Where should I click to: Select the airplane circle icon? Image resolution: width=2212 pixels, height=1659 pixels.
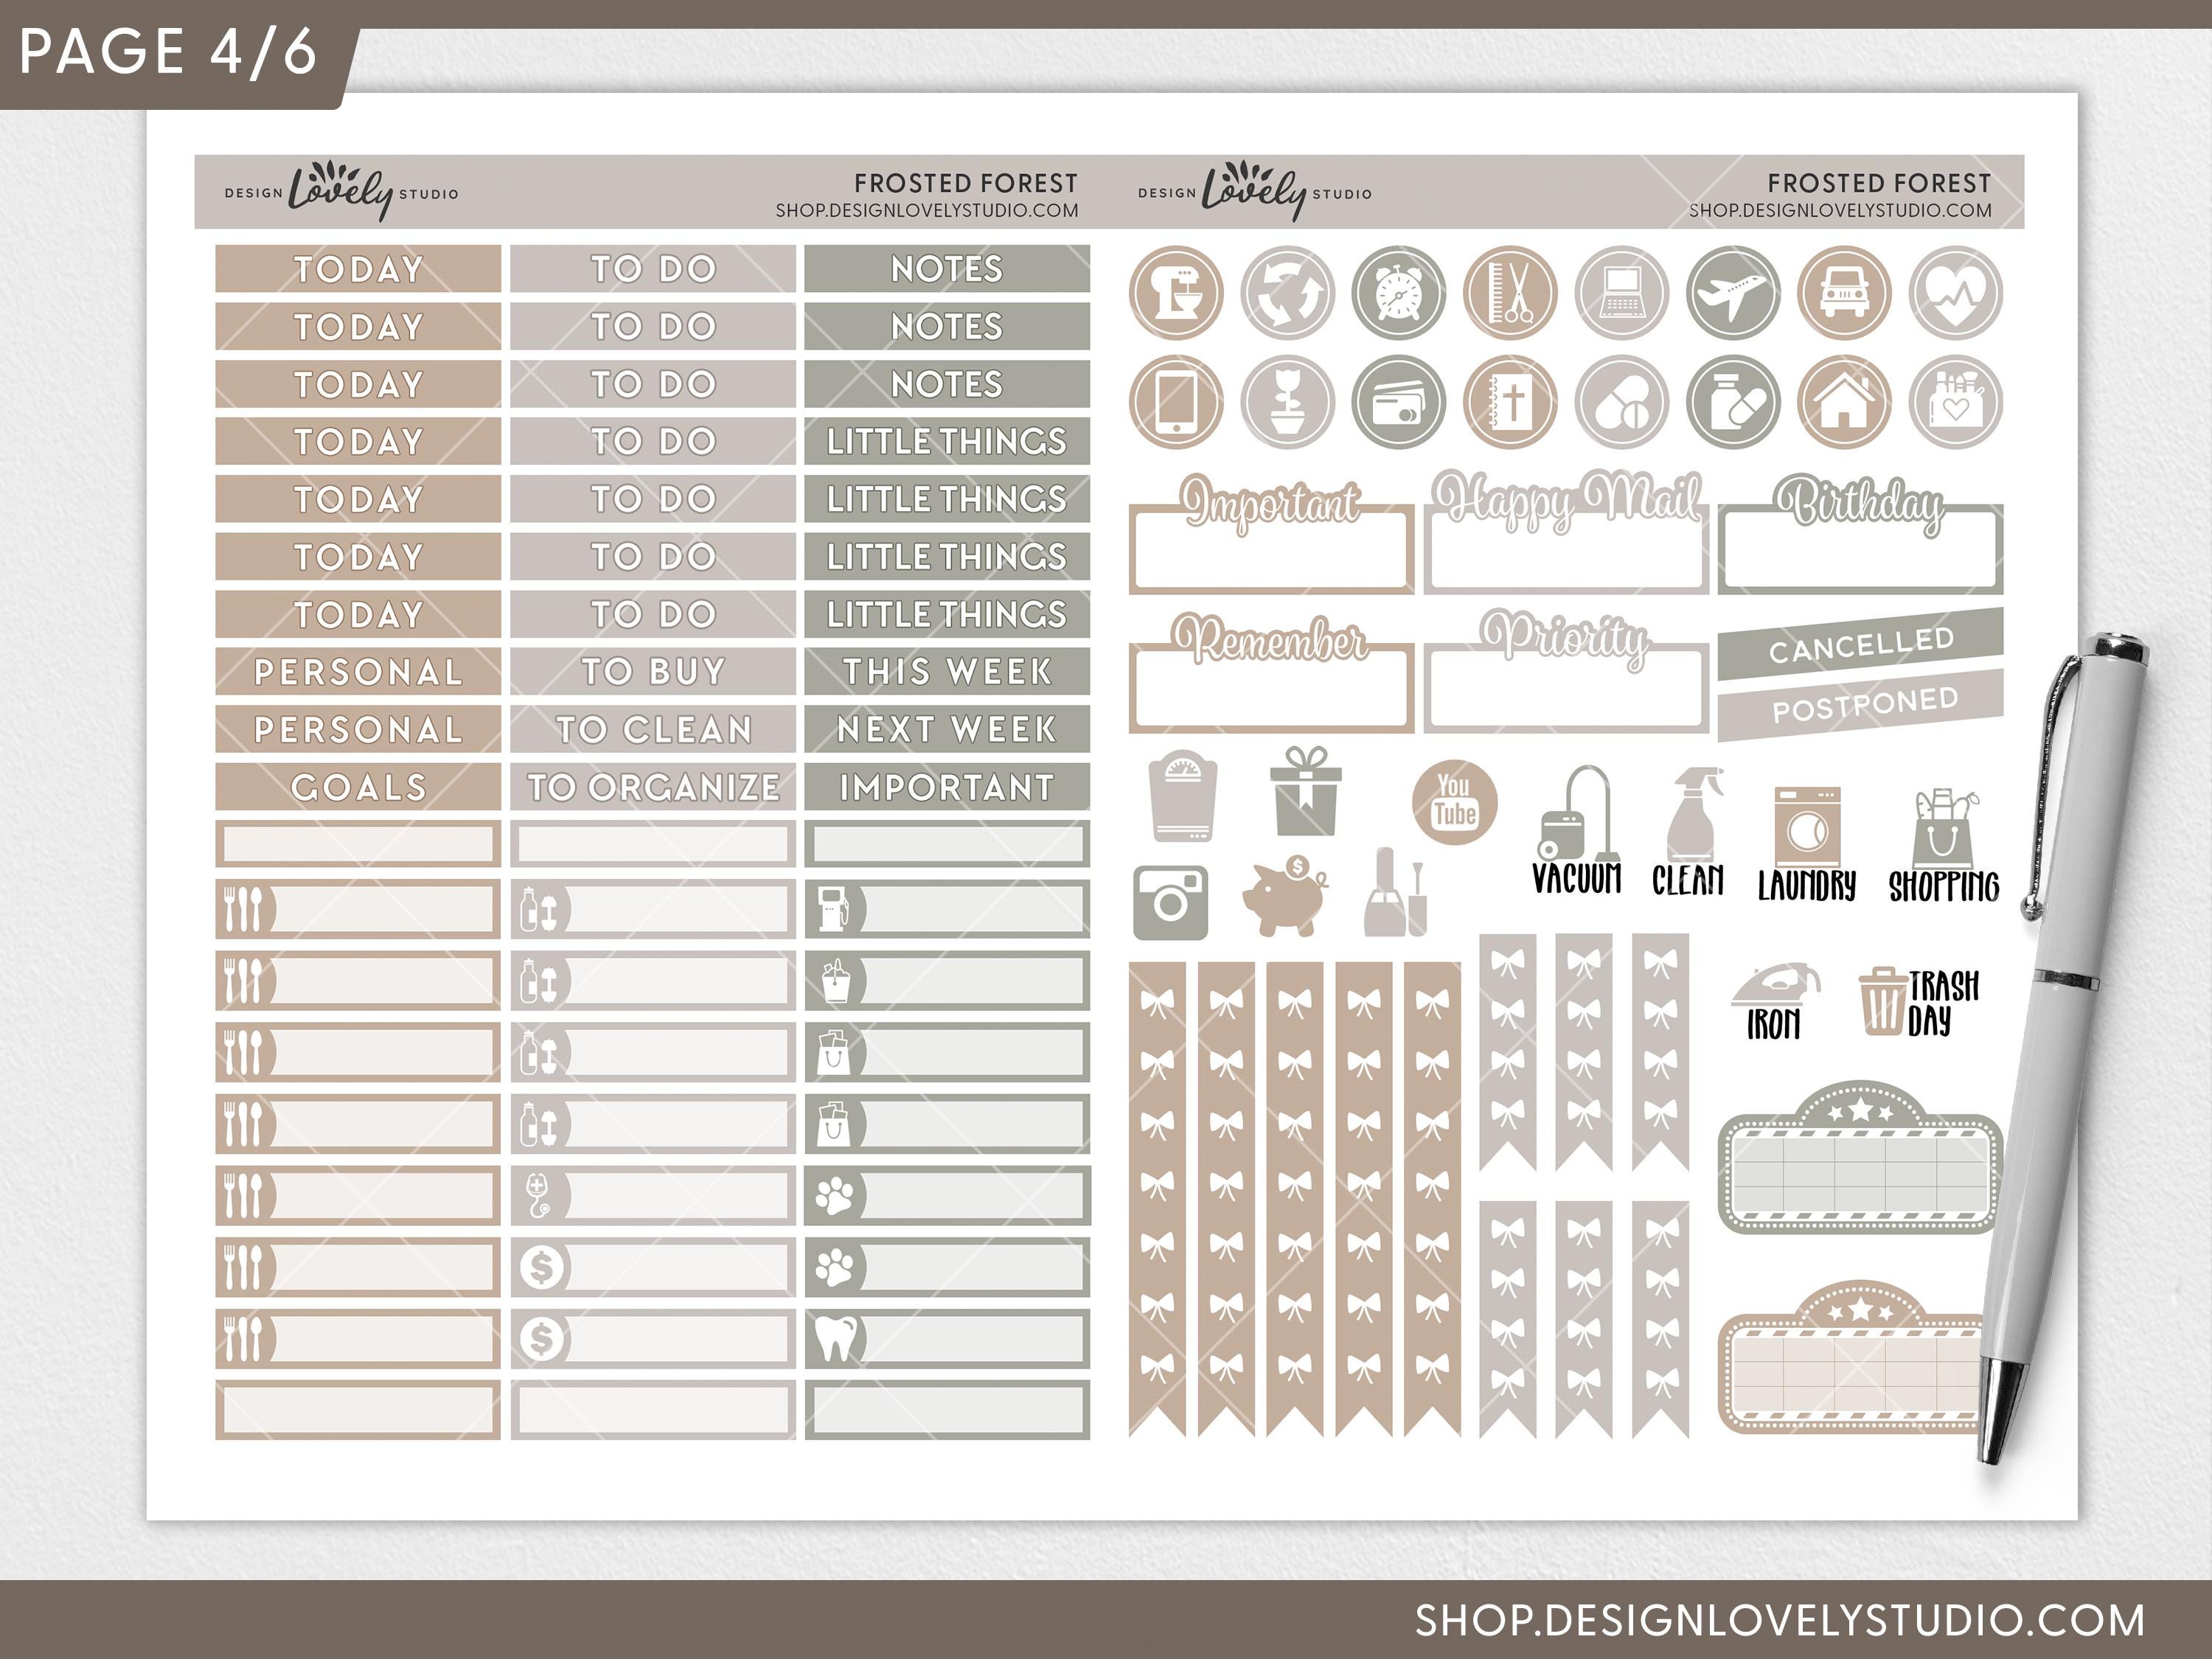point(1733,293)
